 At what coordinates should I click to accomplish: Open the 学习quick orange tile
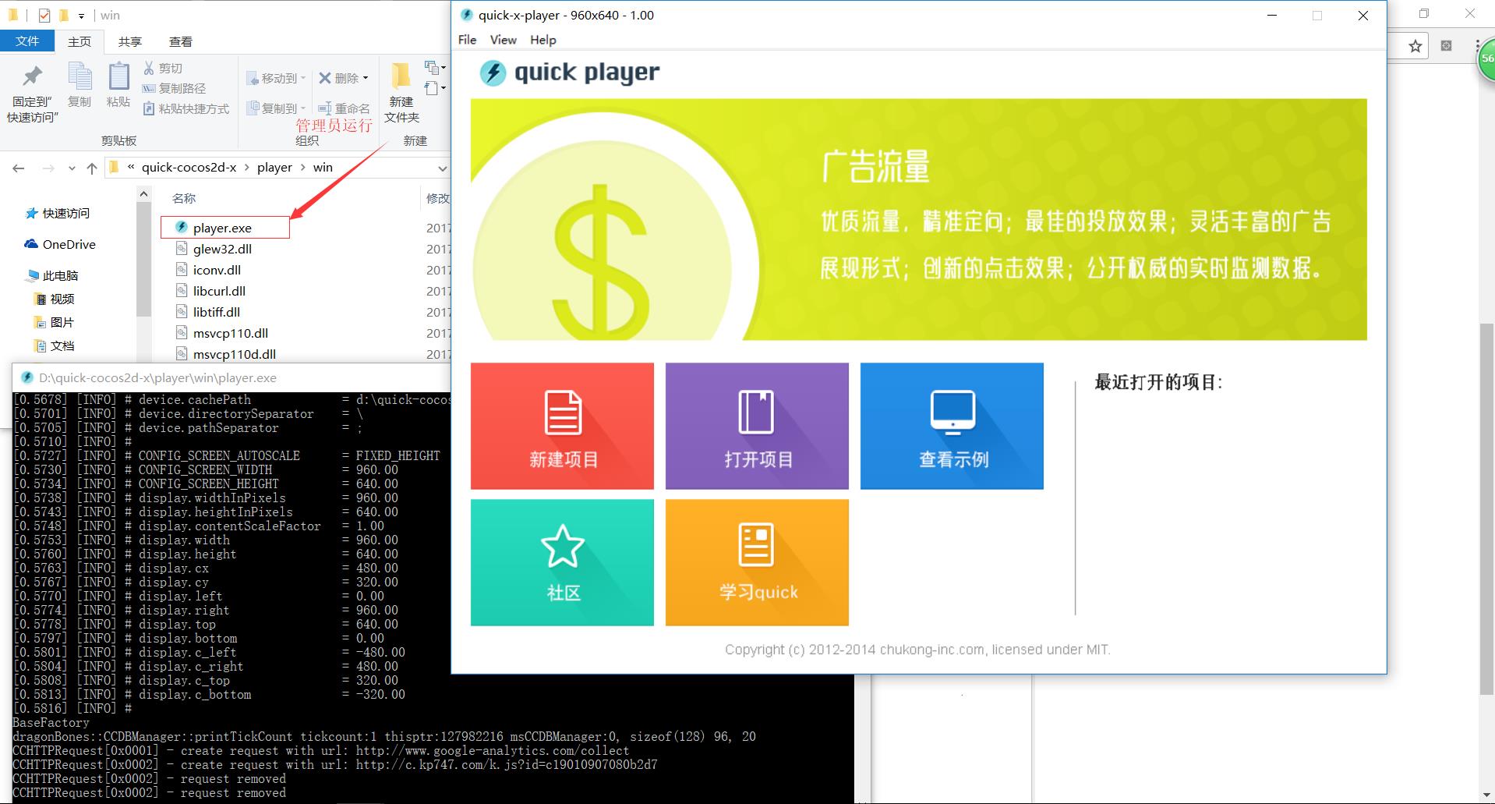pyautogui.click(x=757, y=562)
